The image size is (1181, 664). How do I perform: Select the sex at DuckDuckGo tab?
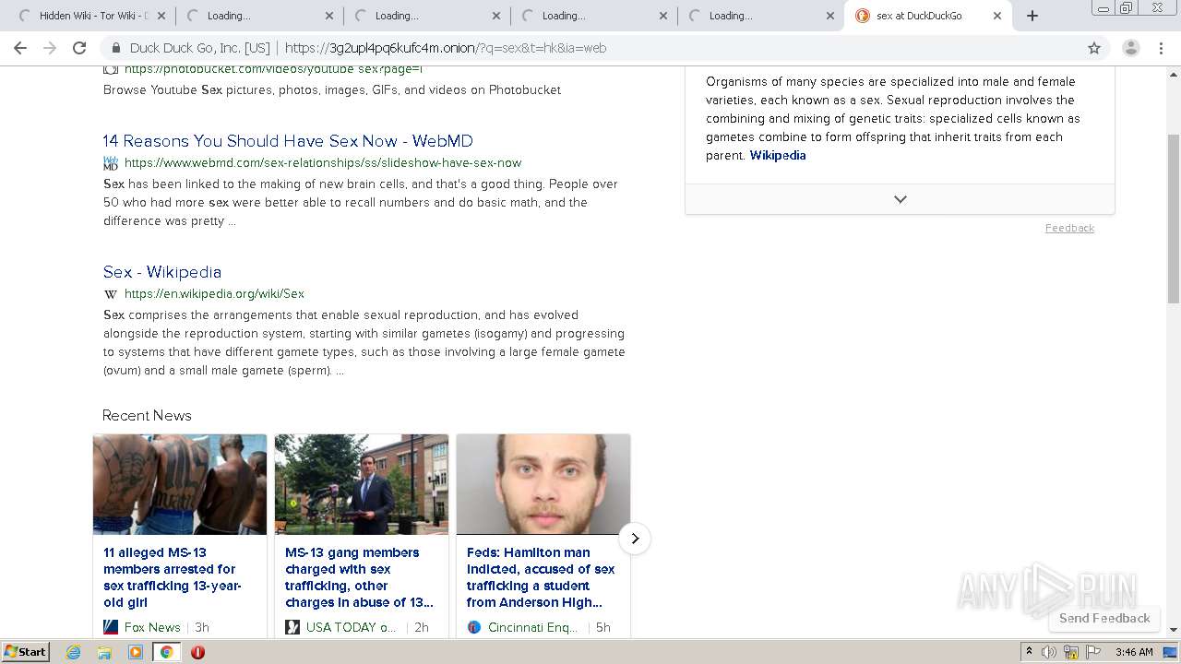click(x=927, y=16)
